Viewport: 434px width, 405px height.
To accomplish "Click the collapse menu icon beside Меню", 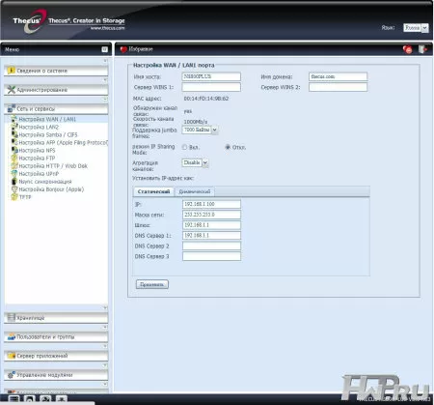I will tap(104, 49).
